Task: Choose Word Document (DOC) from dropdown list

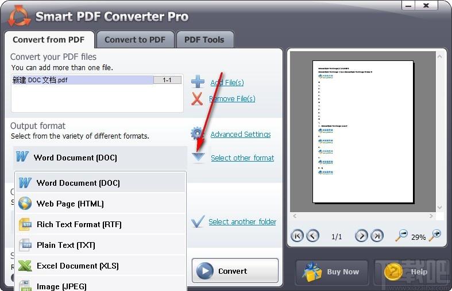Action: point(101,183)
